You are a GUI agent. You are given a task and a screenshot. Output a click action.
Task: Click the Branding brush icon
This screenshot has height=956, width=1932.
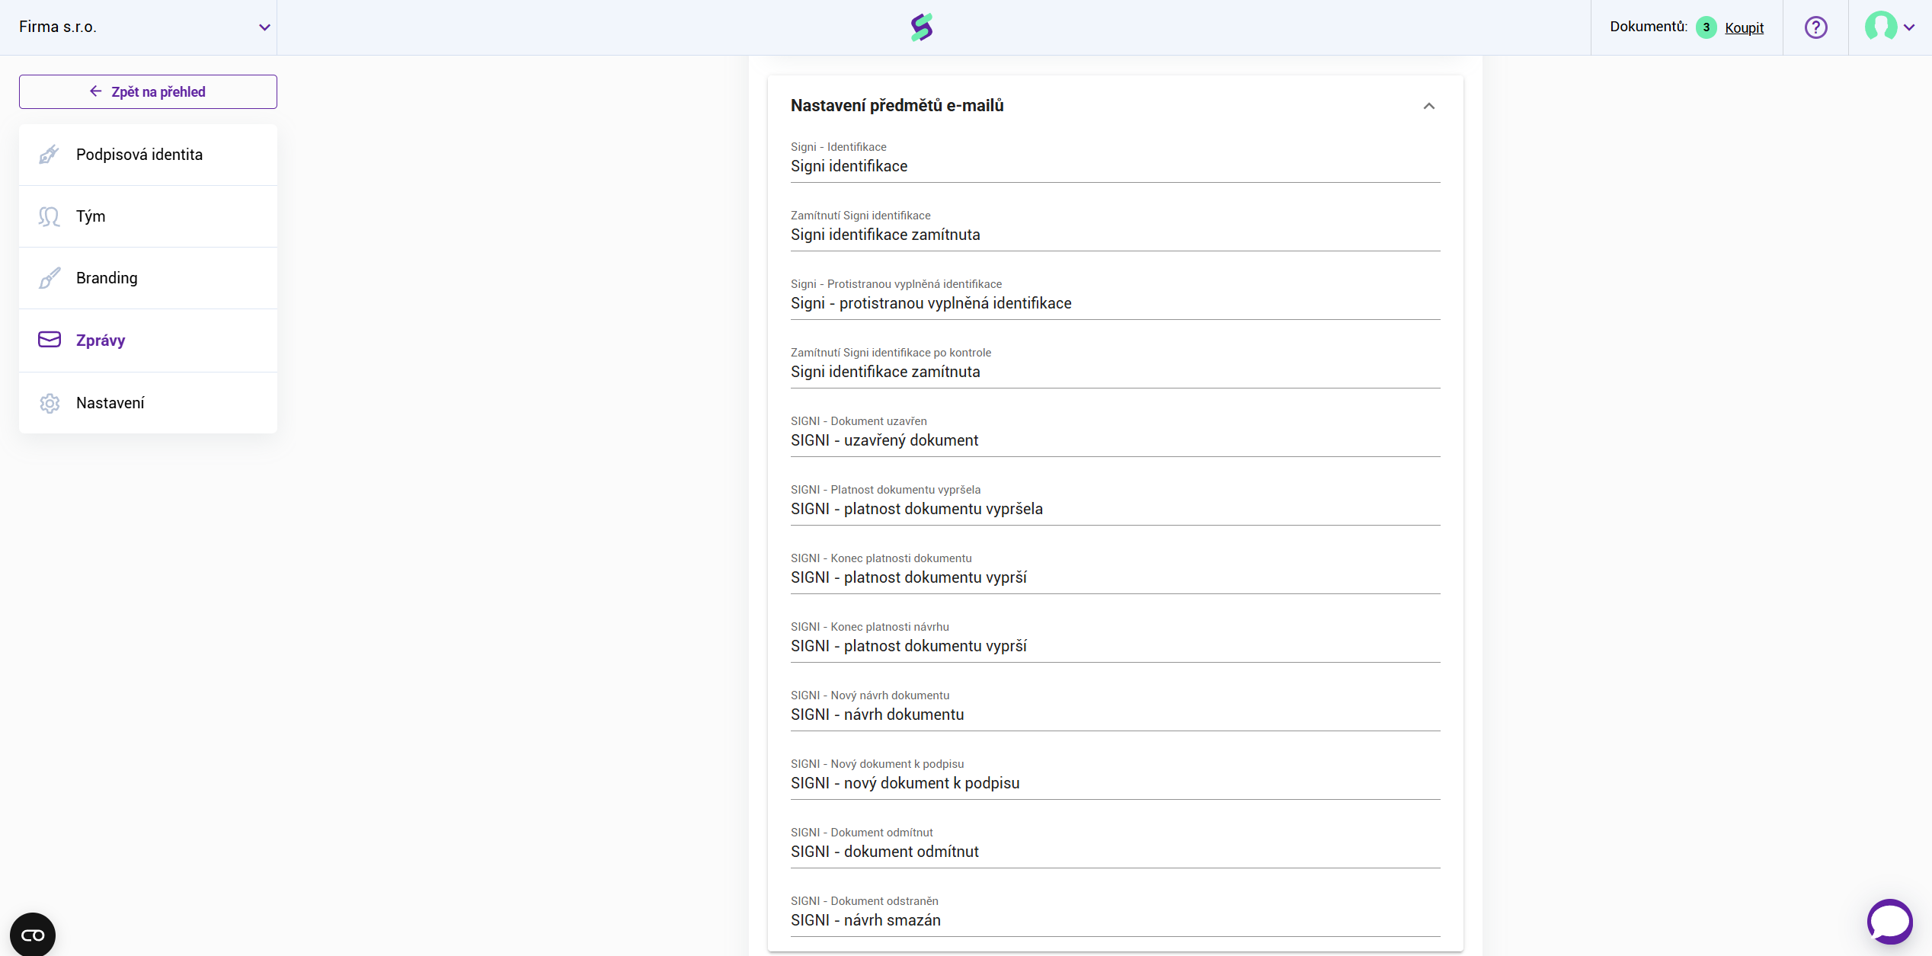50,278
